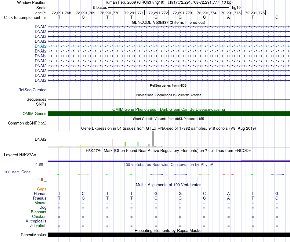
Task: Click the red PhyloP conservation mark
Action: coord(228,174)
